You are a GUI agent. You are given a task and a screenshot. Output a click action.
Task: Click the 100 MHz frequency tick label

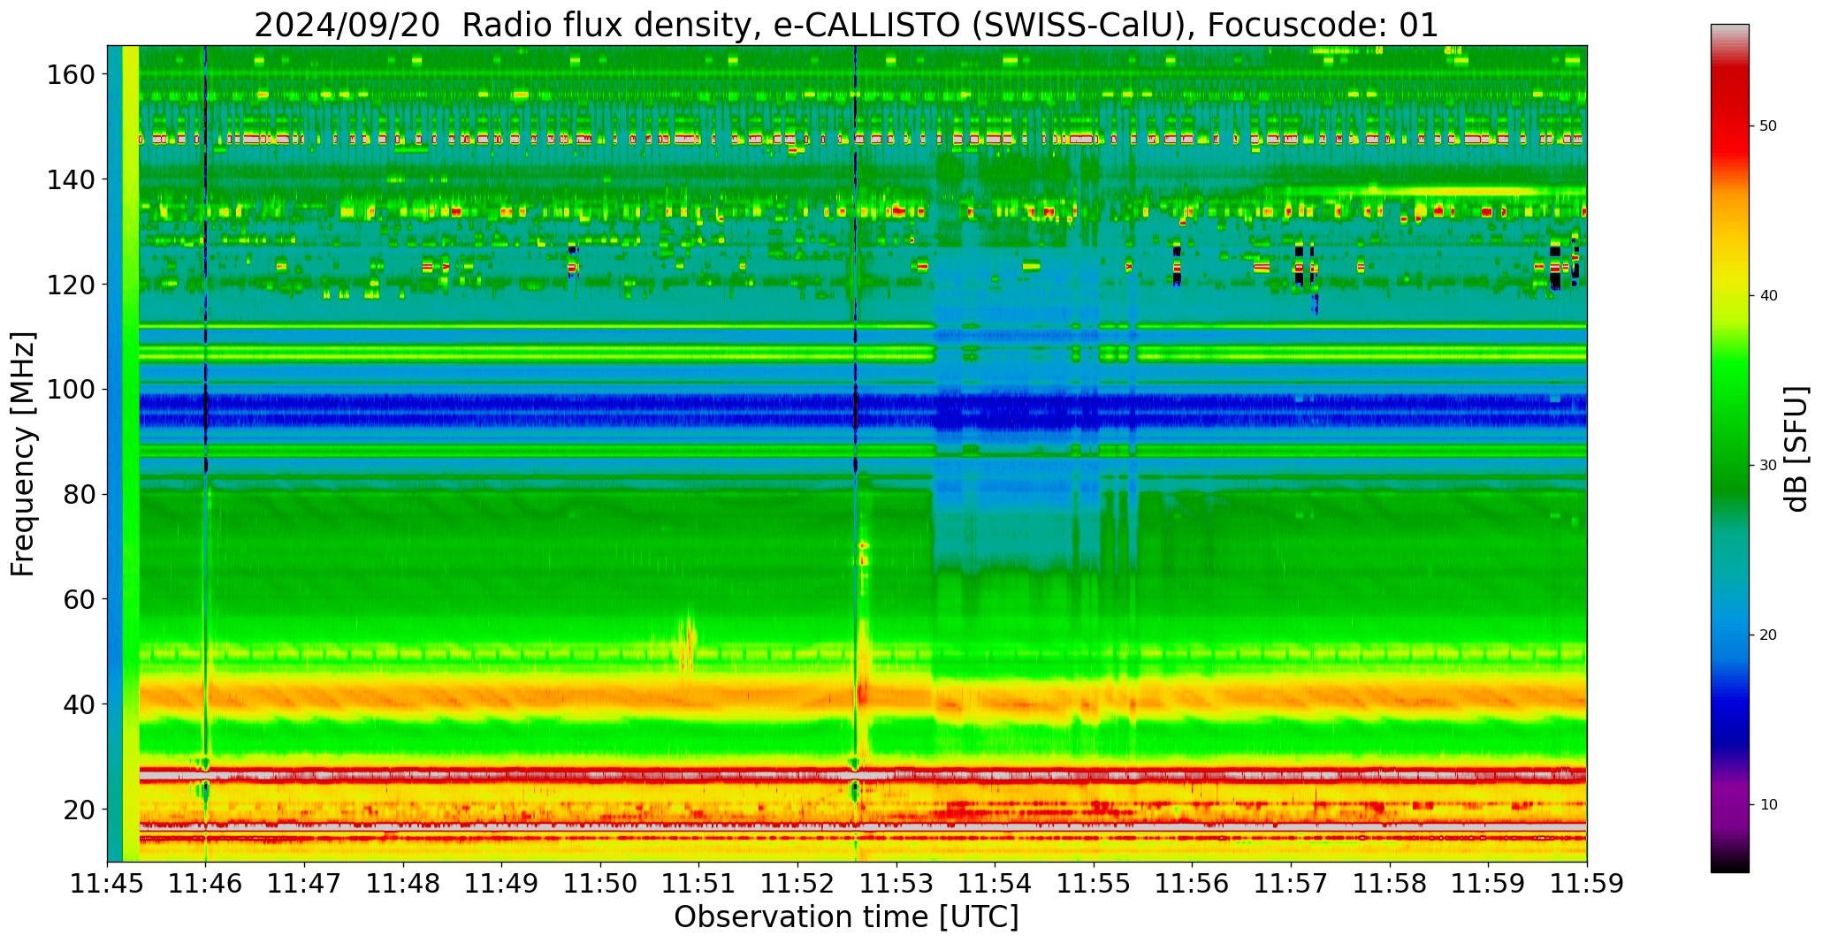(72, 390)
